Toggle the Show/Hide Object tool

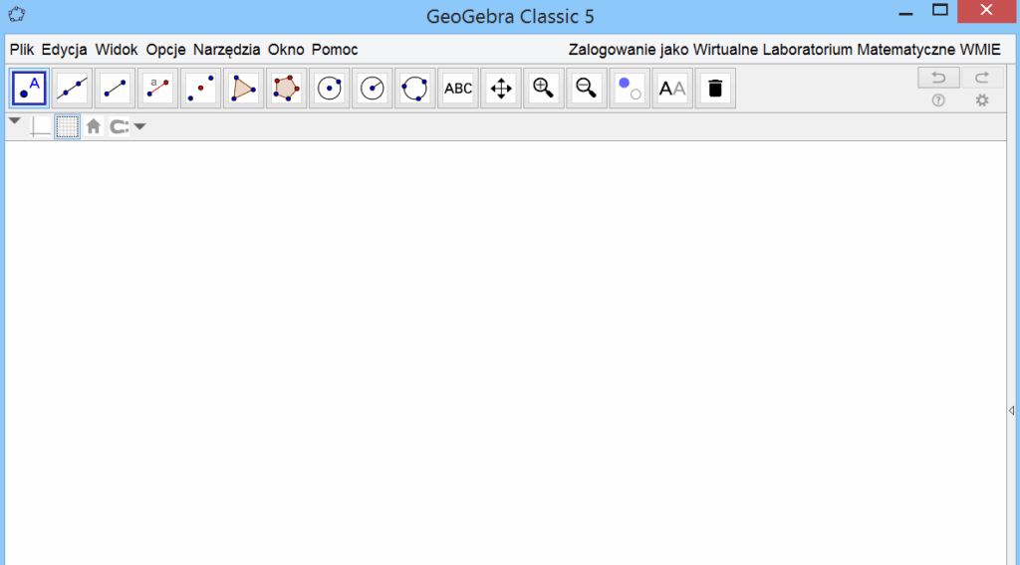point(630,89)
